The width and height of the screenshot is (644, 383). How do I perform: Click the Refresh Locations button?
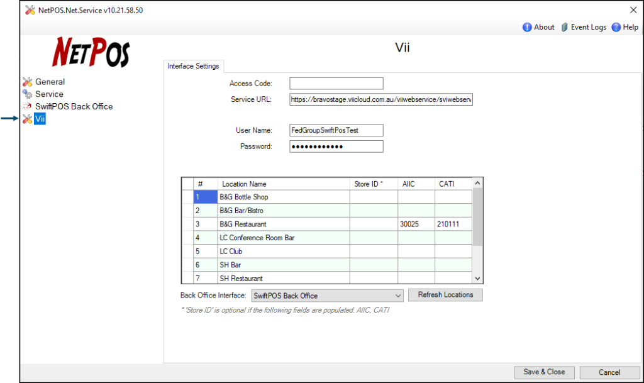tap(445, 295)
